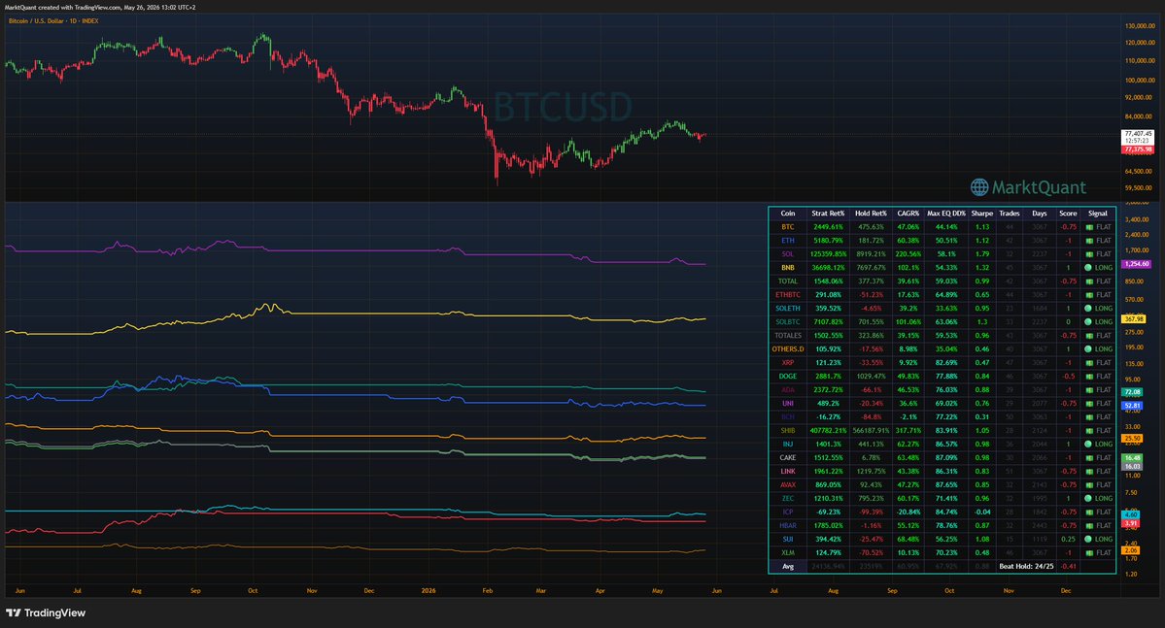
Task: Click SOL coin name in table
Action: pos(788,254)
